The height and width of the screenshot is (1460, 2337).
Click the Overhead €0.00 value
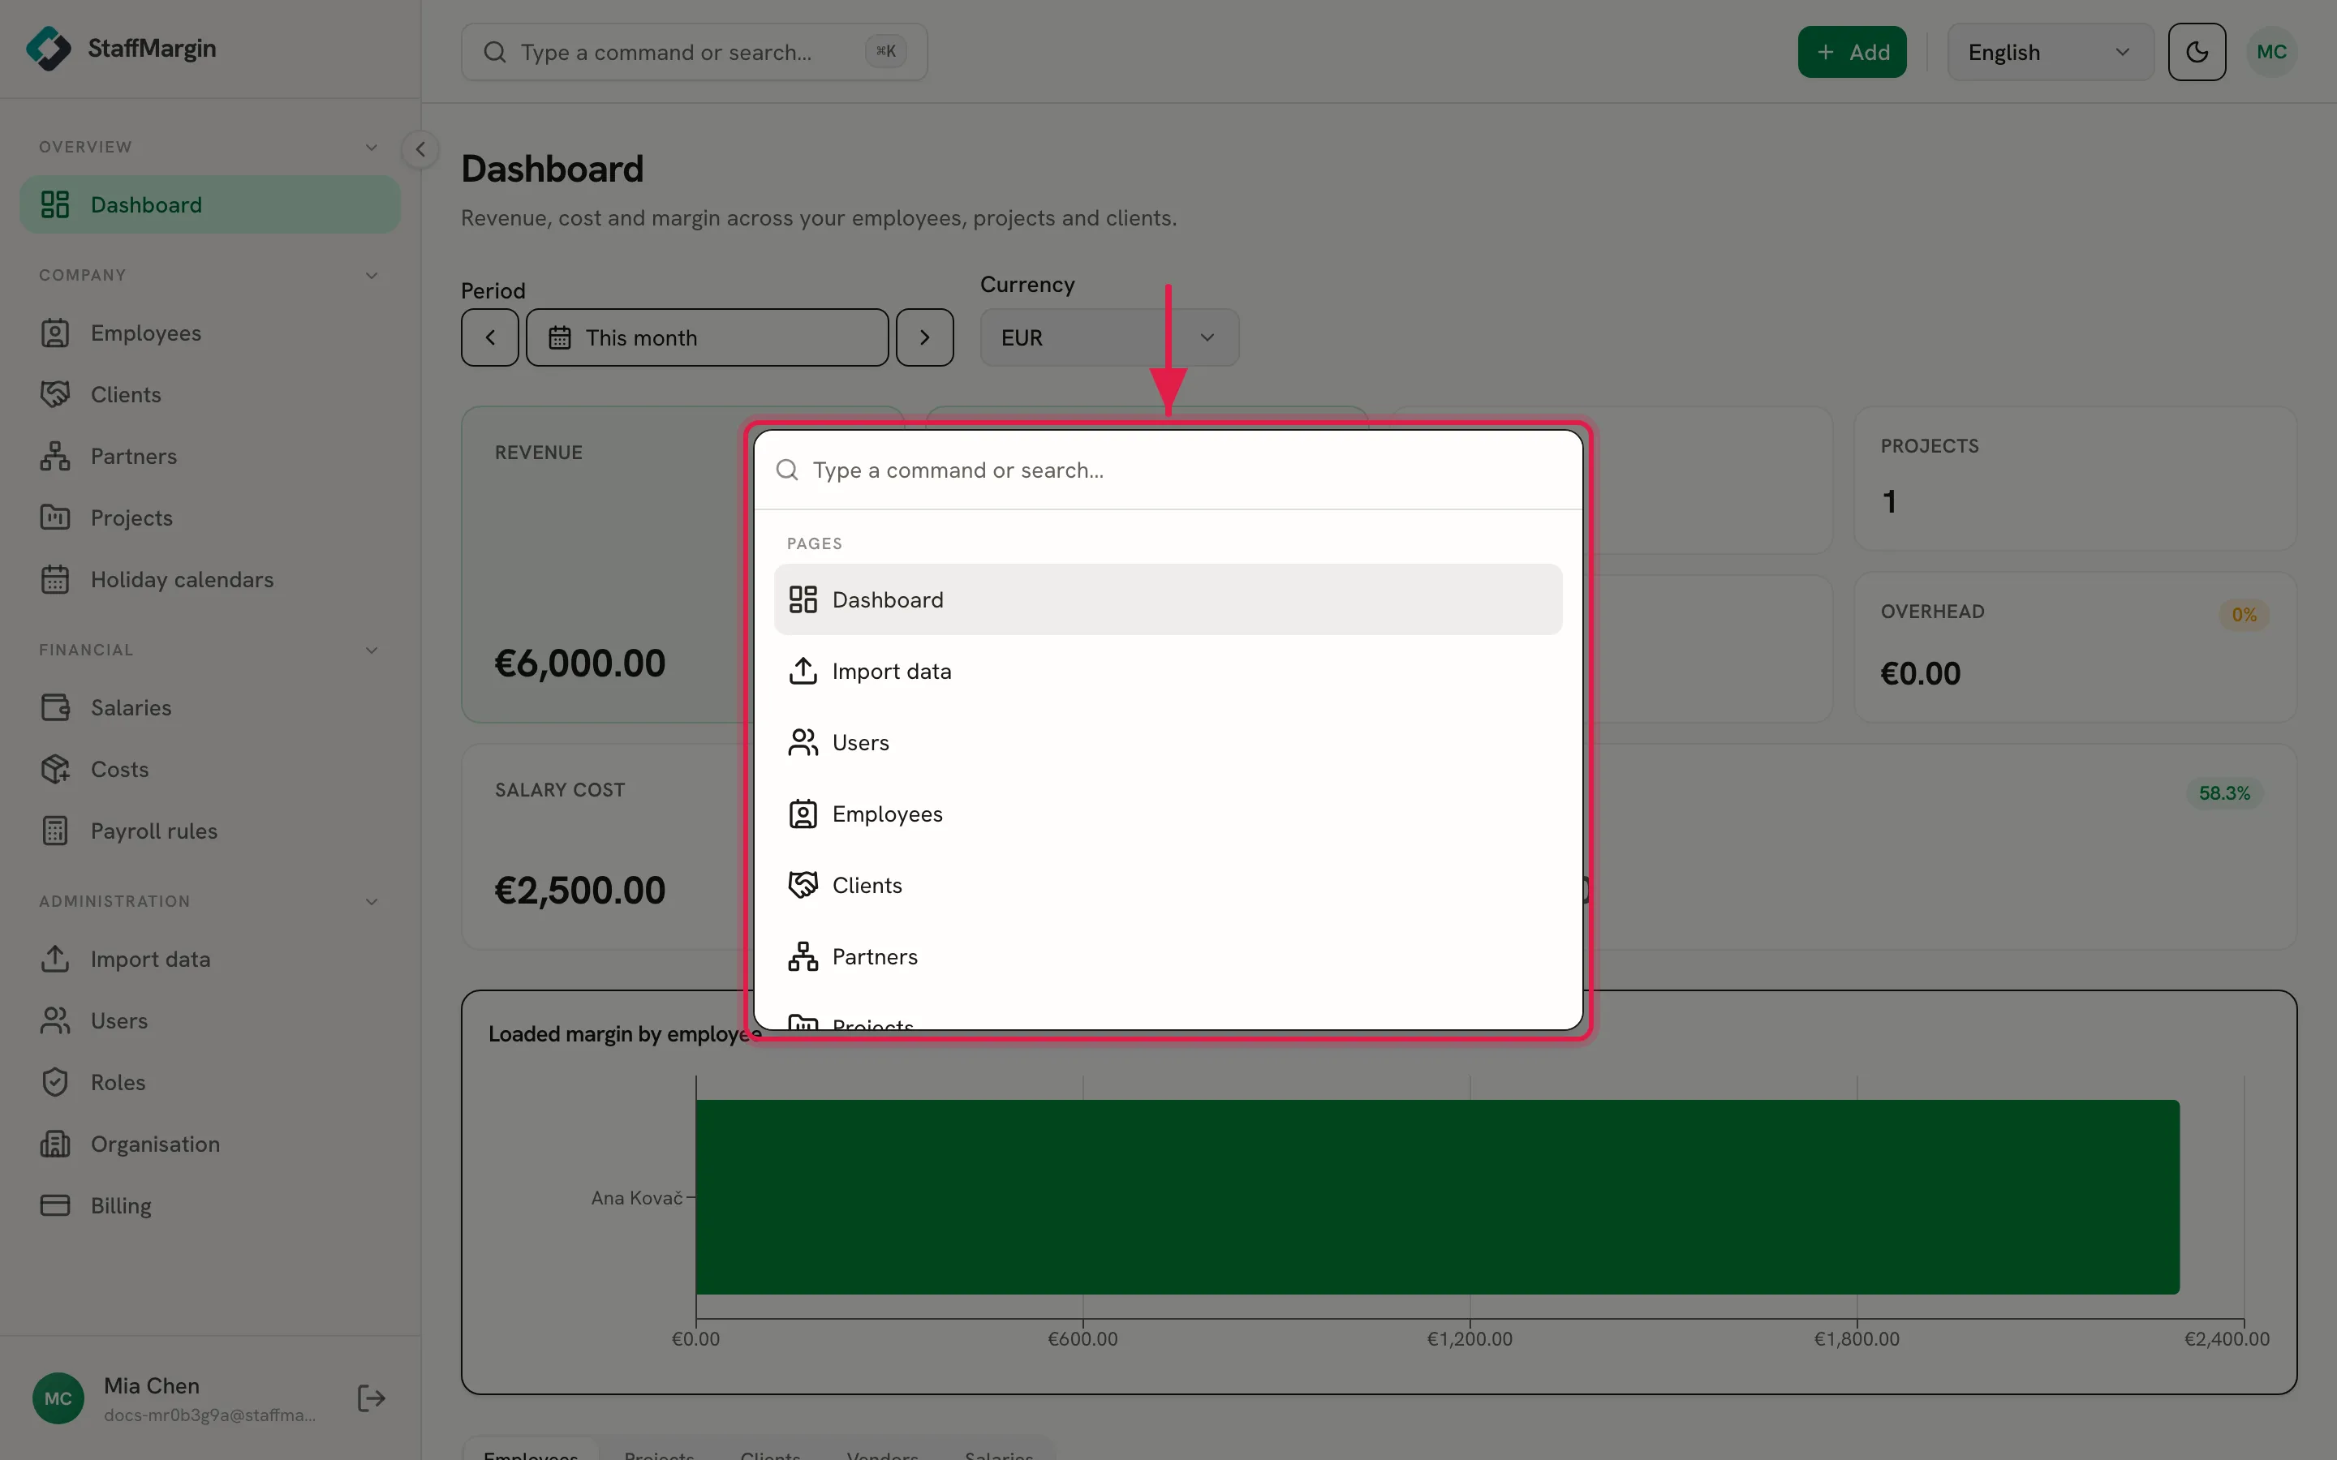1920,674
